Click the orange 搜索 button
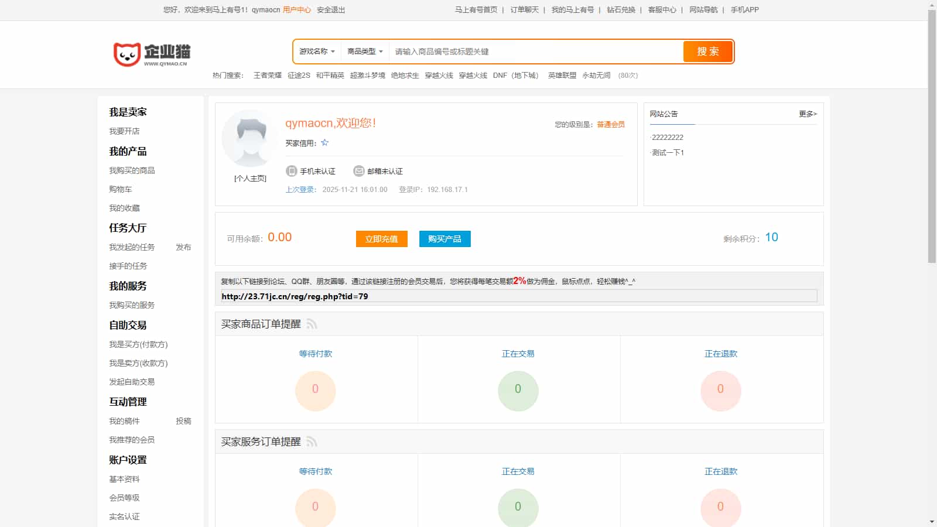Image resolution: width=937 pixels, height=527 pixels. click(x=707, y=52)
